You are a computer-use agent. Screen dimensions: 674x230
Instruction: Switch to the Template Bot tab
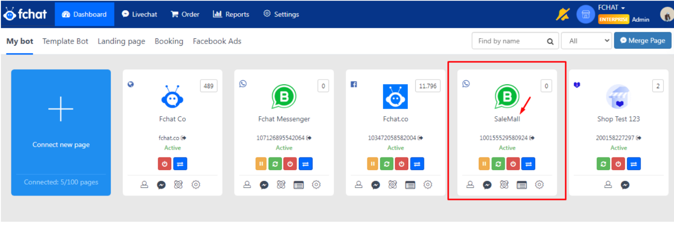pos(65,41)
